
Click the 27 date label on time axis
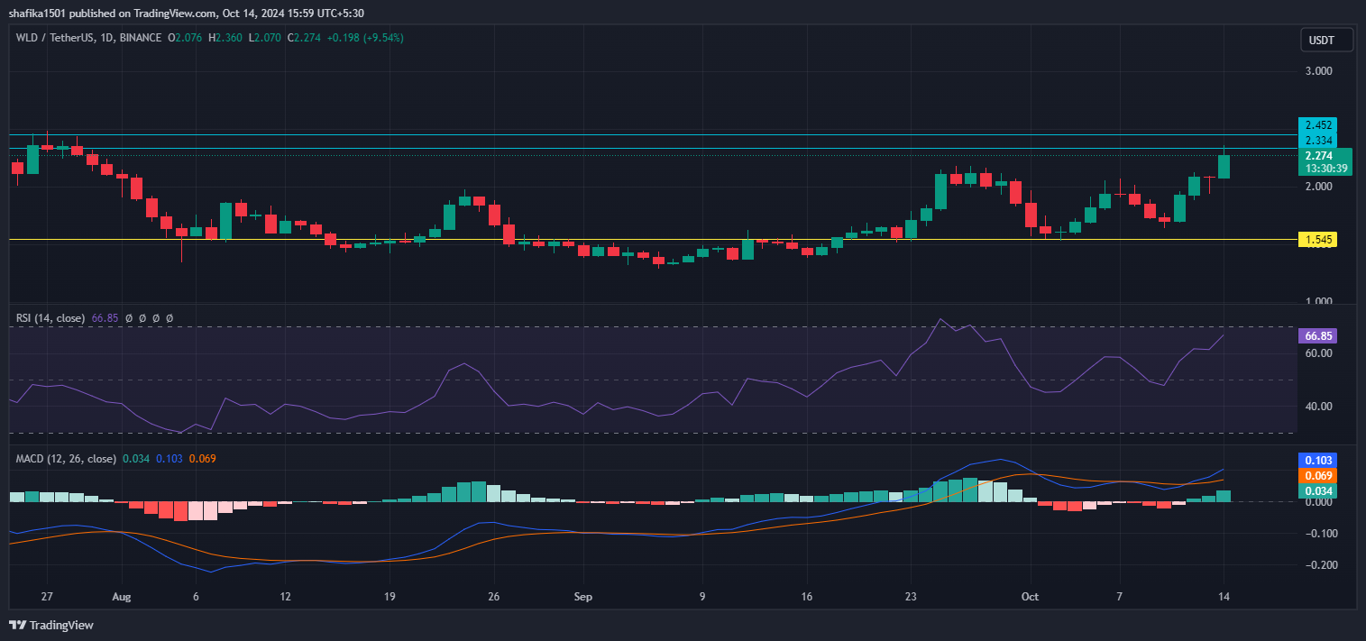(47, 597)
